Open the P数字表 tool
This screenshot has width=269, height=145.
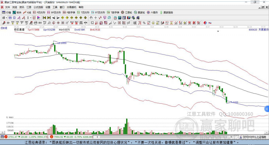tap(69, 13)
